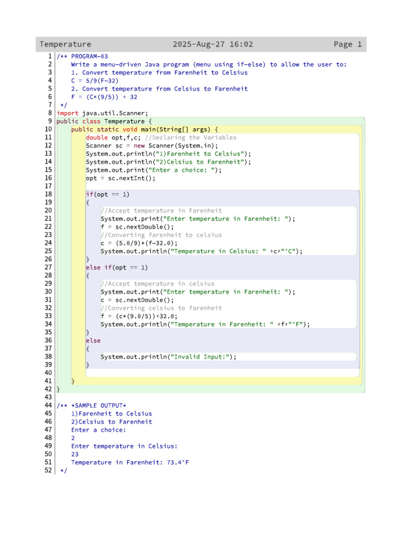Click '//Converting farenheit to celsius' comment
The width and height of the screenshot is (402, 536).
[x=161, y=235]
